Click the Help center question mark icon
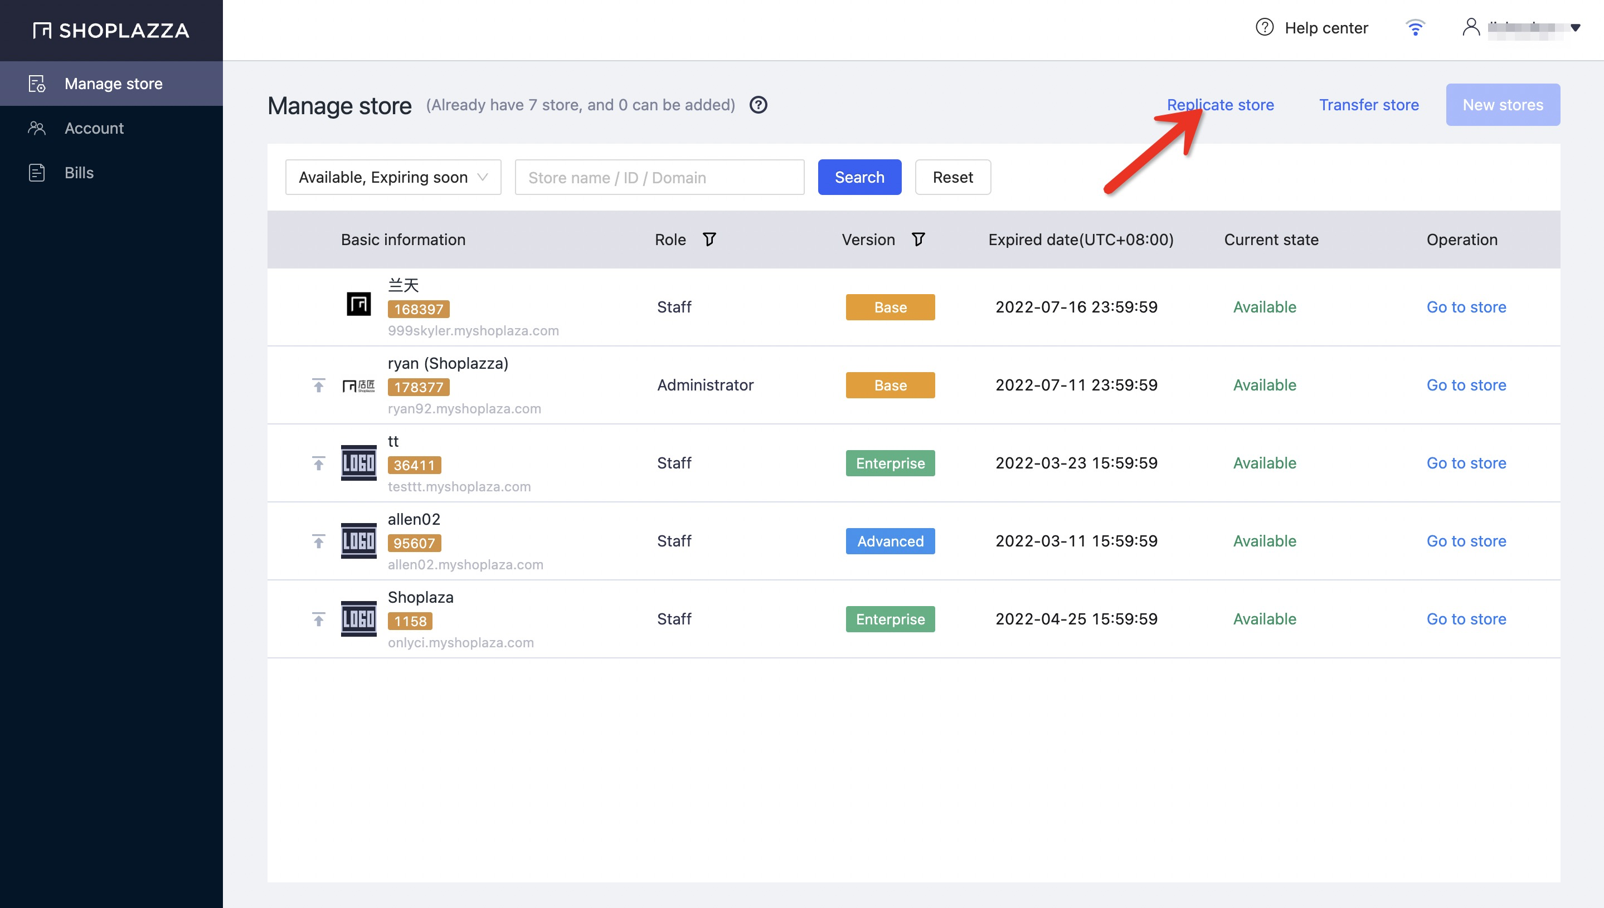 [x=1264, y=27]
